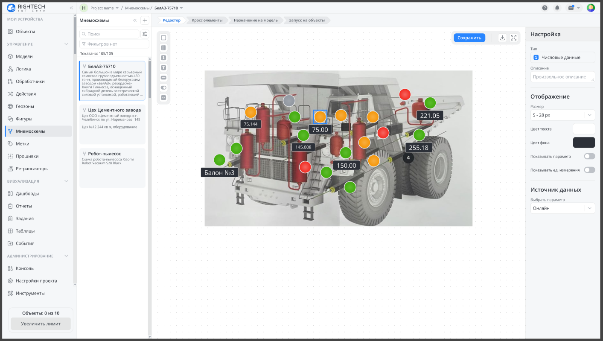Open the messages envelope icon
The width and height of the screenshot is (603, 341).
(x=571, y=8)
